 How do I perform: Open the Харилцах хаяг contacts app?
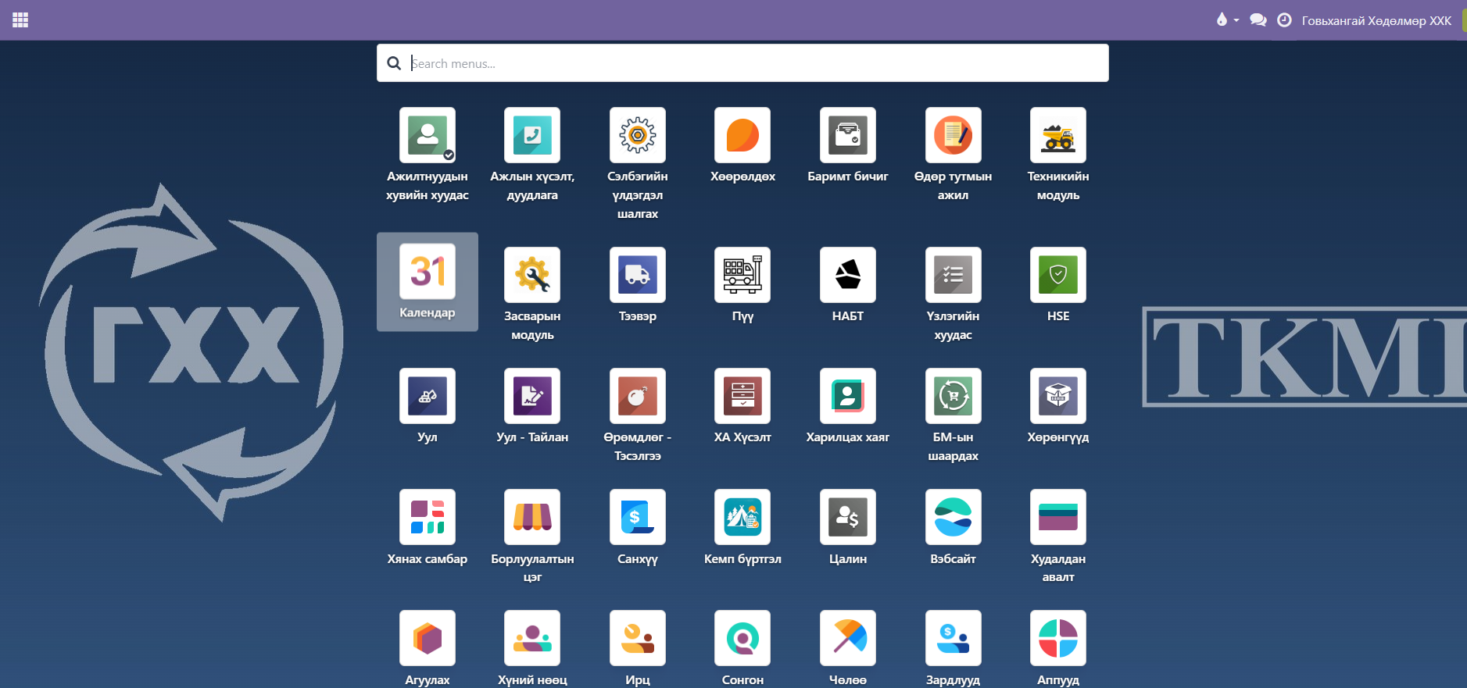(848, 396)
